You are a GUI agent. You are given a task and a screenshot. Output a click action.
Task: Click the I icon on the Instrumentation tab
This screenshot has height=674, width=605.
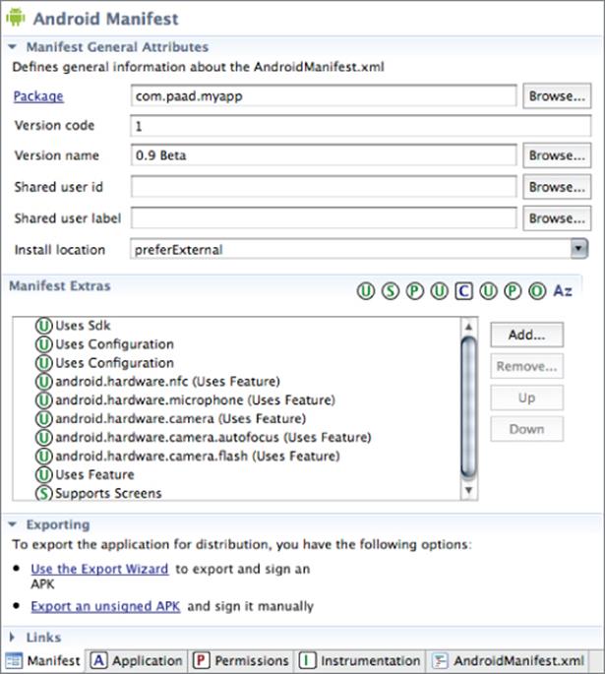click(307, 660)
